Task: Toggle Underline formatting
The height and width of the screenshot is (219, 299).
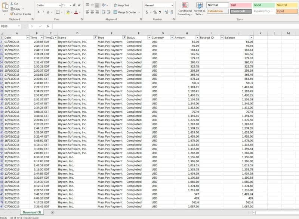Action: coord(48,12)
